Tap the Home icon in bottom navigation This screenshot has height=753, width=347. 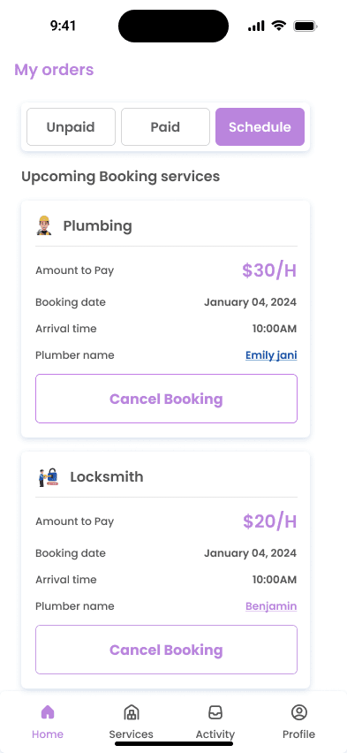(x=48, y=711)
